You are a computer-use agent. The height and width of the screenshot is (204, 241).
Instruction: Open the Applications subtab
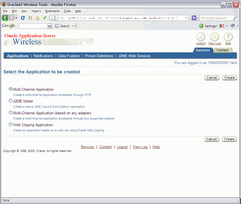[x=18, y=56]
